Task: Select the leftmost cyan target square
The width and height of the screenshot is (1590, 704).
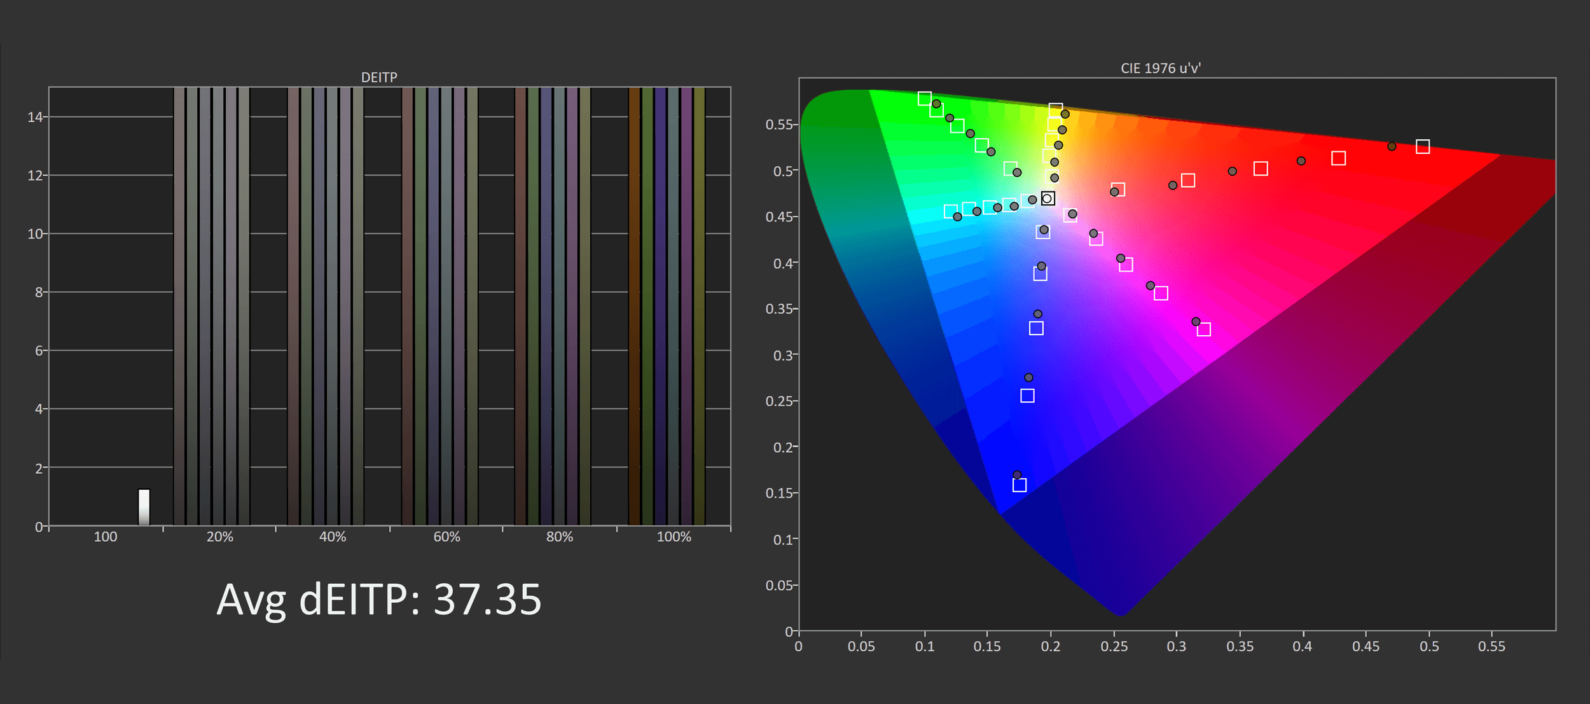Action: pos(950,211)
